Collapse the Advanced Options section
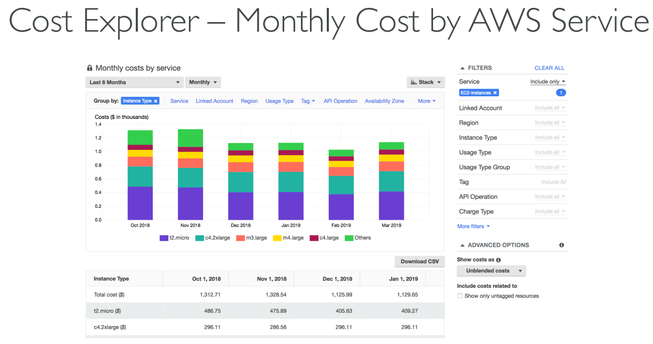 463,245
